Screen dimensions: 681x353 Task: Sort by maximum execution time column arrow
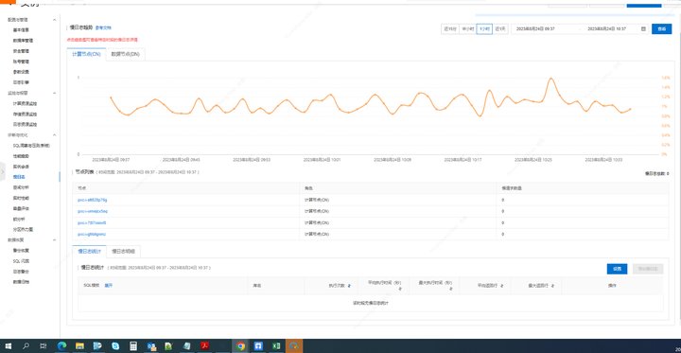coord(451,289)
